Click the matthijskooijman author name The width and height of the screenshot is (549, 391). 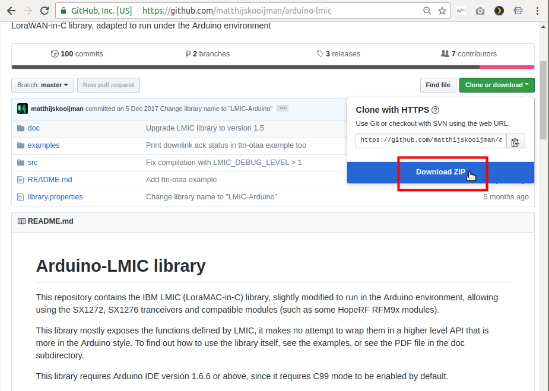pos(57,109)
